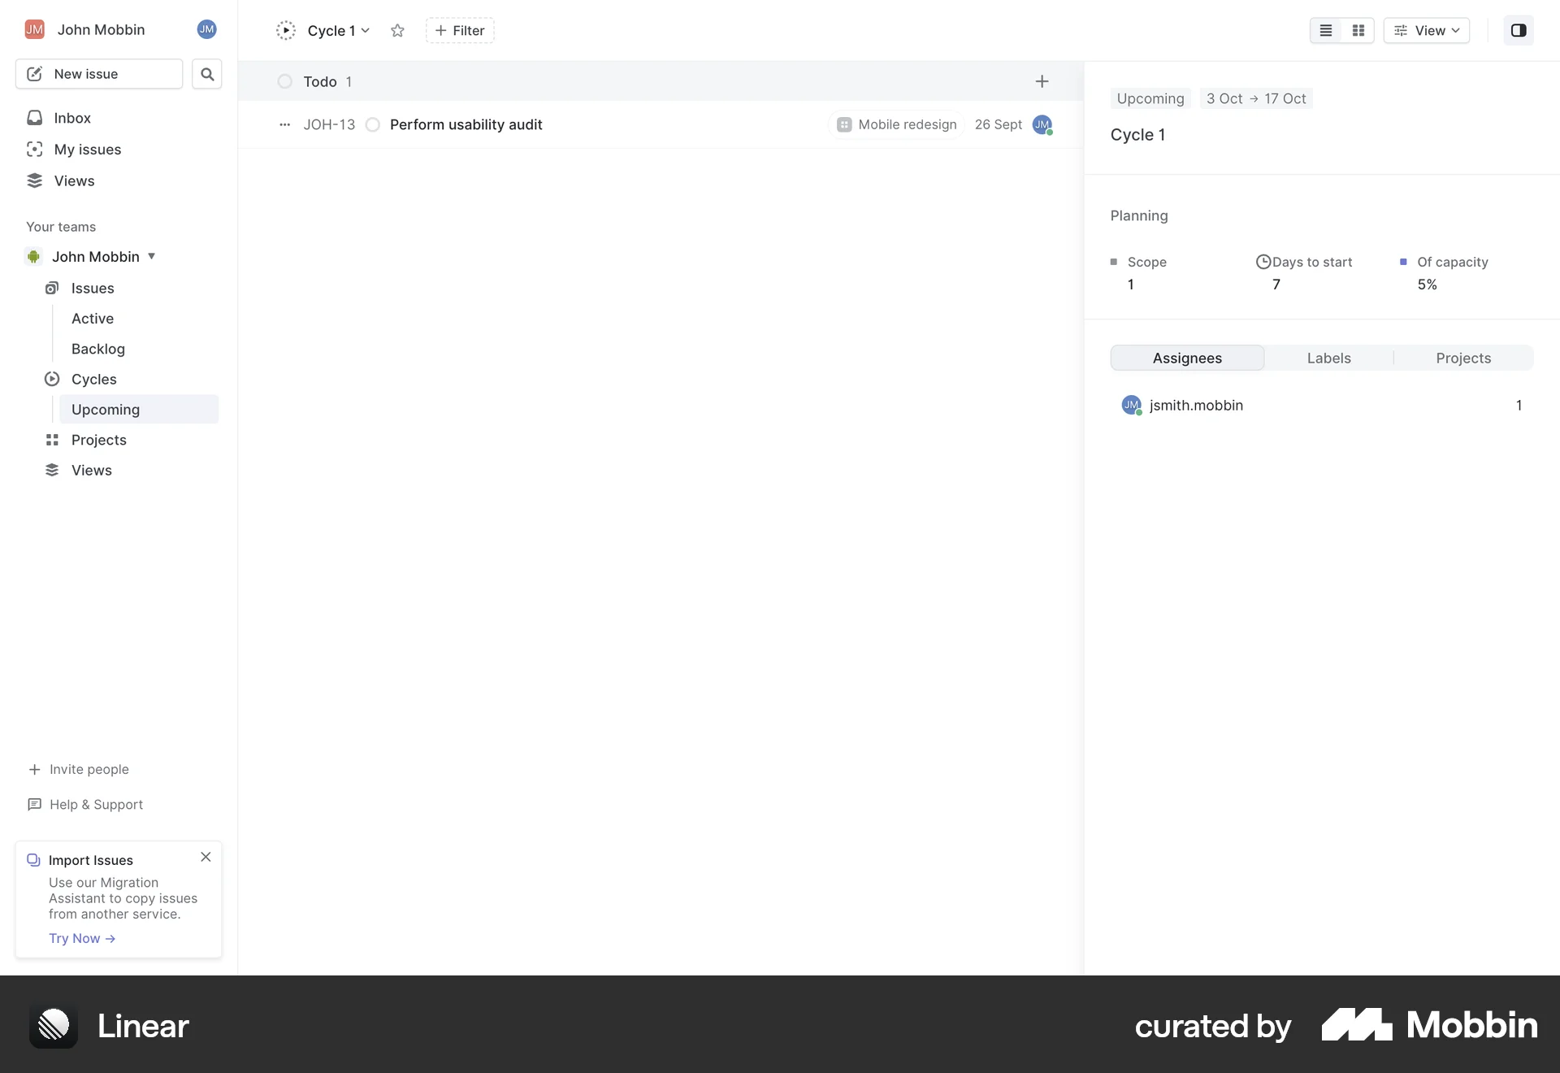Click the 5% capacity indicator
The height and width of the screenshot is (1073, 1560).
[1427, 284]
